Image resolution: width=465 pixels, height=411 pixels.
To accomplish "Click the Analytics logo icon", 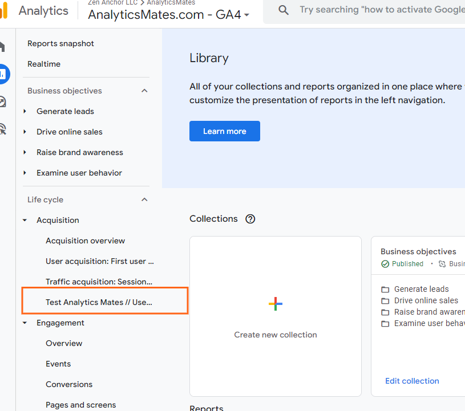I will point(3,10).
